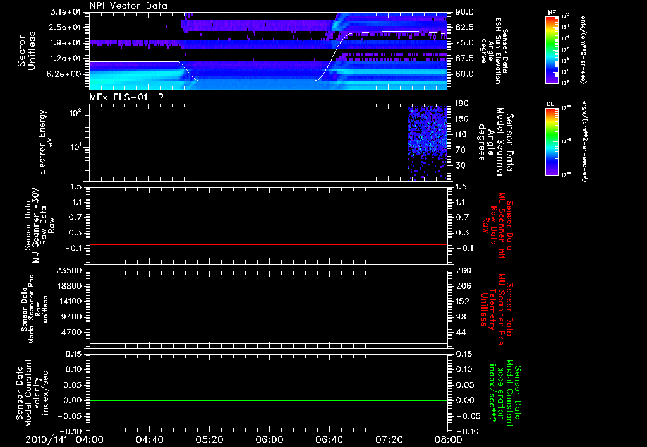Click the NF rainbow color bar
The height and width of the screenshot is (447, 647).
tap(552, 49)
